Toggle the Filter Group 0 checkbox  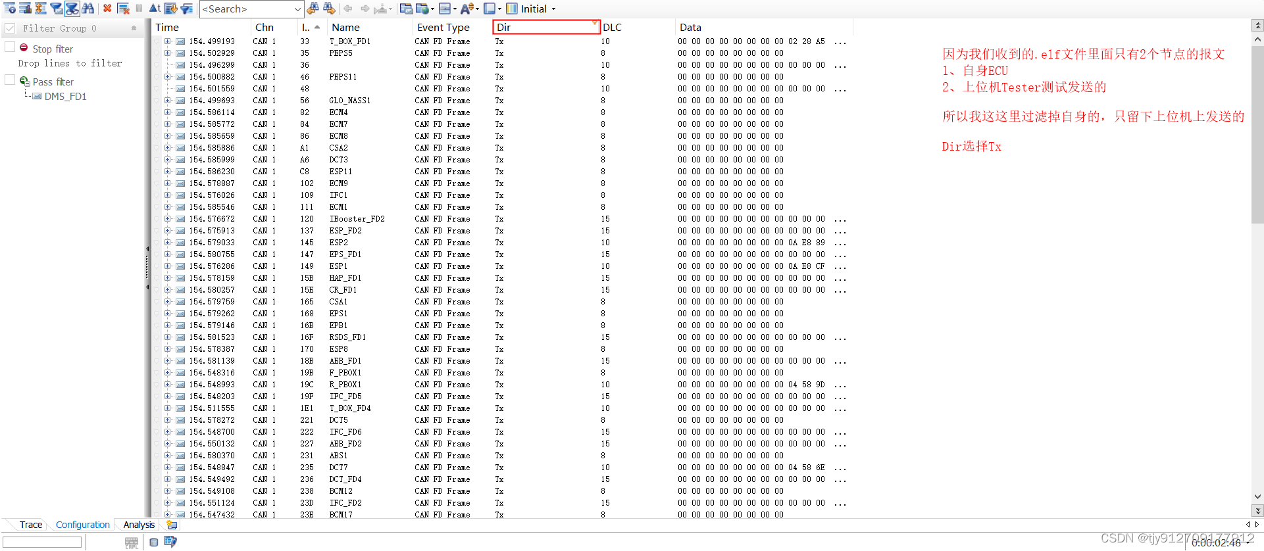[x=10, y=28]
